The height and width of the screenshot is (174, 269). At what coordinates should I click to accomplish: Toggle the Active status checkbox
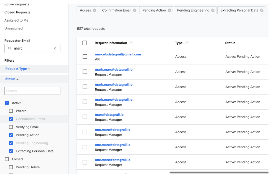pos(7,103)
